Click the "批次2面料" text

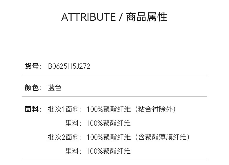64,137
